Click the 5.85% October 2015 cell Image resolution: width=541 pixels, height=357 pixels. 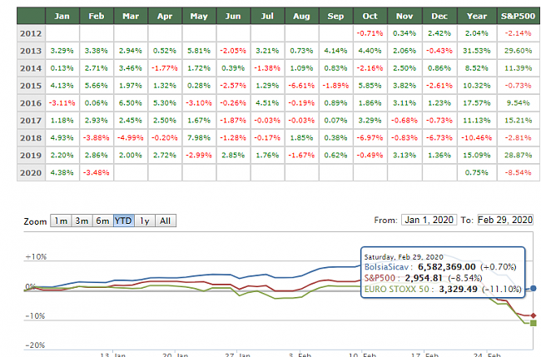pos(370,86)
